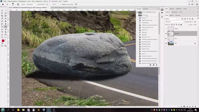Screen dimensions: 199x112
Task: Open the Layers panel menu
Action: 198,15
